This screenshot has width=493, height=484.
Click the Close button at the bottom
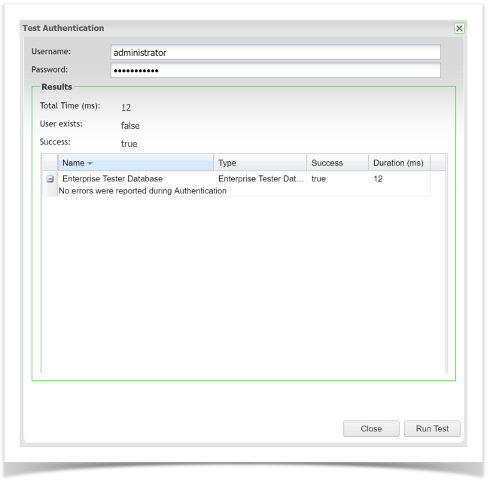(371, 428)
